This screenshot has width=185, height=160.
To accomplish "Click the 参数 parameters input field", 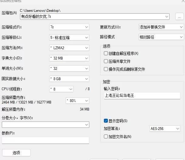I will tap(45, 140).
